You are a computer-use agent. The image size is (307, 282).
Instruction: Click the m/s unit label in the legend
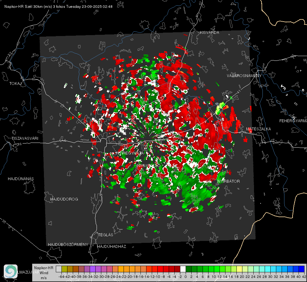[44, 278]
